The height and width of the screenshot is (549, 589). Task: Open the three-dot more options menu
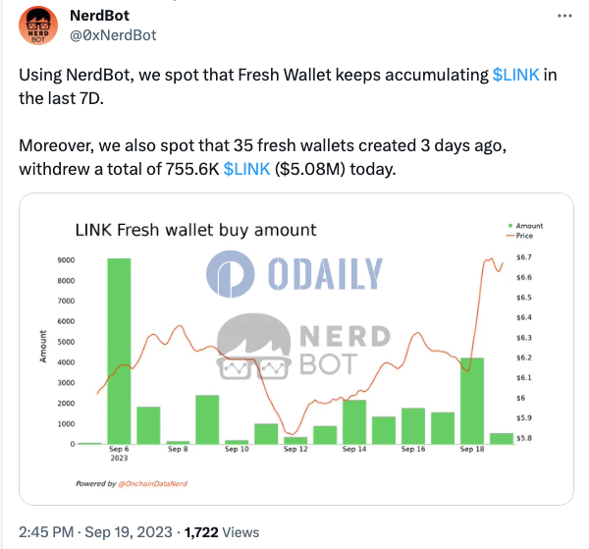564,16
